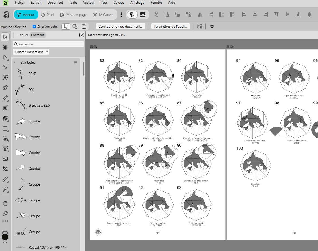Select the Hand view tool
The image size is (318, 251).
tap(5, 203)
